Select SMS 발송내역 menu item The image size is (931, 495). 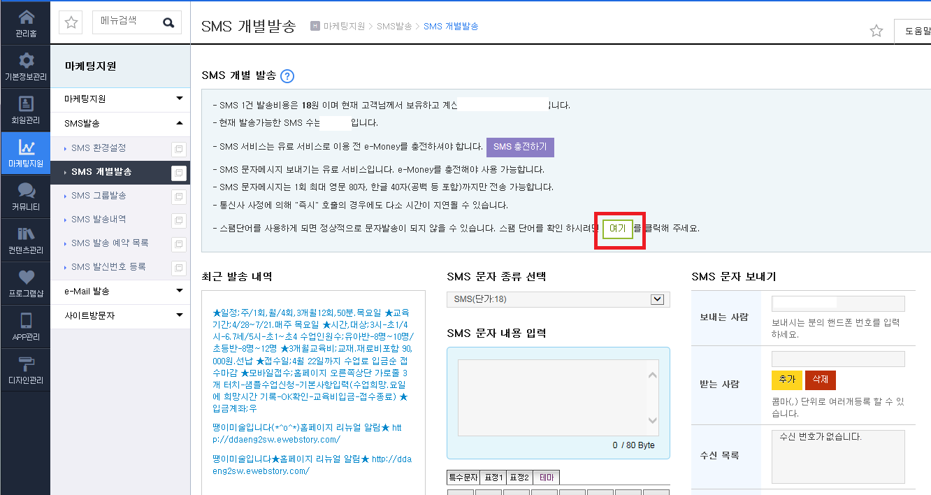(x=99, y=220)
